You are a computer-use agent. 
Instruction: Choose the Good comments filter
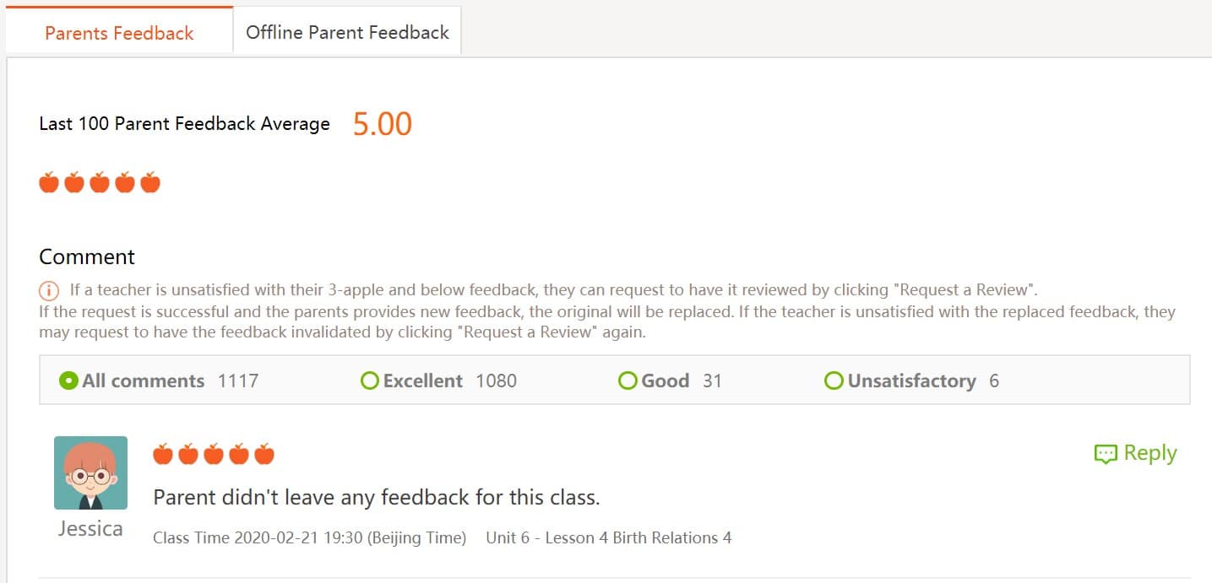(x=628, y=381)
